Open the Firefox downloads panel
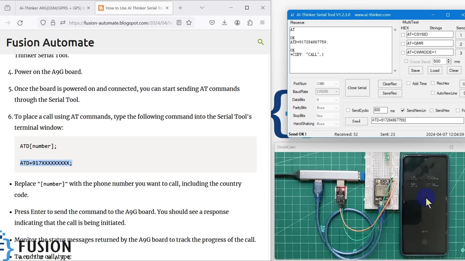This screenshot has width=465, height=261. (x=225, y=23)
